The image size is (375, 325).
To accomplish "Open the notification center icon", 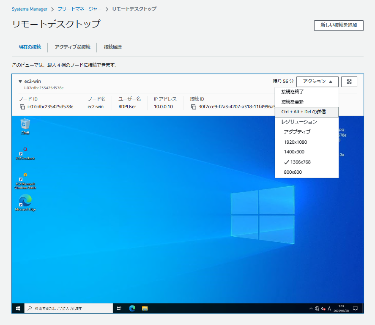I will pyautogui.click(x=356, y=309).
